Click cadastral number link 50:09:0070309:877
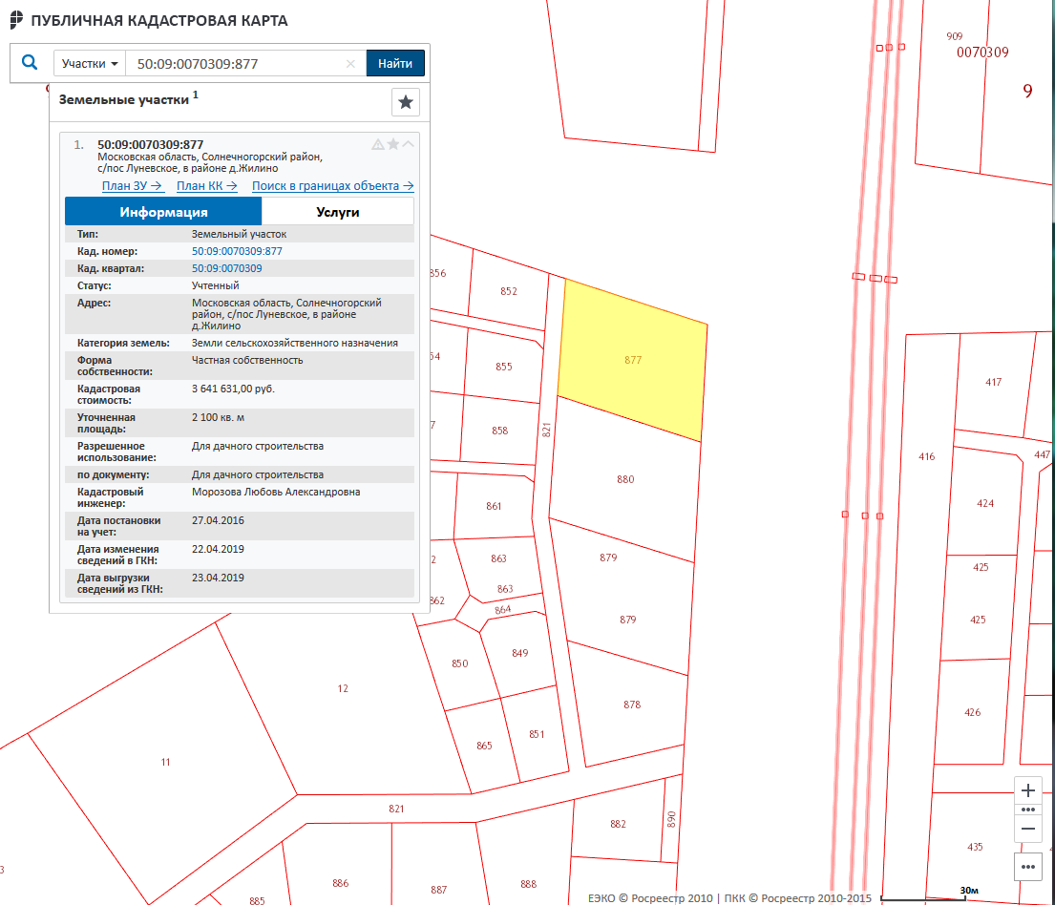 click(237, 251)
